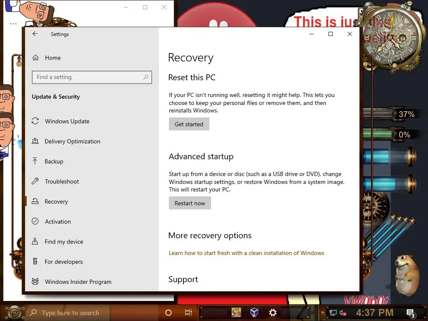This screenshot has width=428, height=321.
Task: Open the VirtualBox cube taskbar icon
Action: tap(254, 313)
